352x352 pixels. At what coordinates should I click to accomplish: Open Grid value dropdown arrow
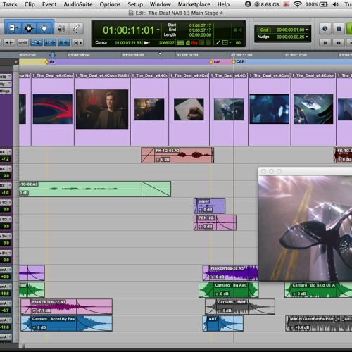click(x=307, y=30)
